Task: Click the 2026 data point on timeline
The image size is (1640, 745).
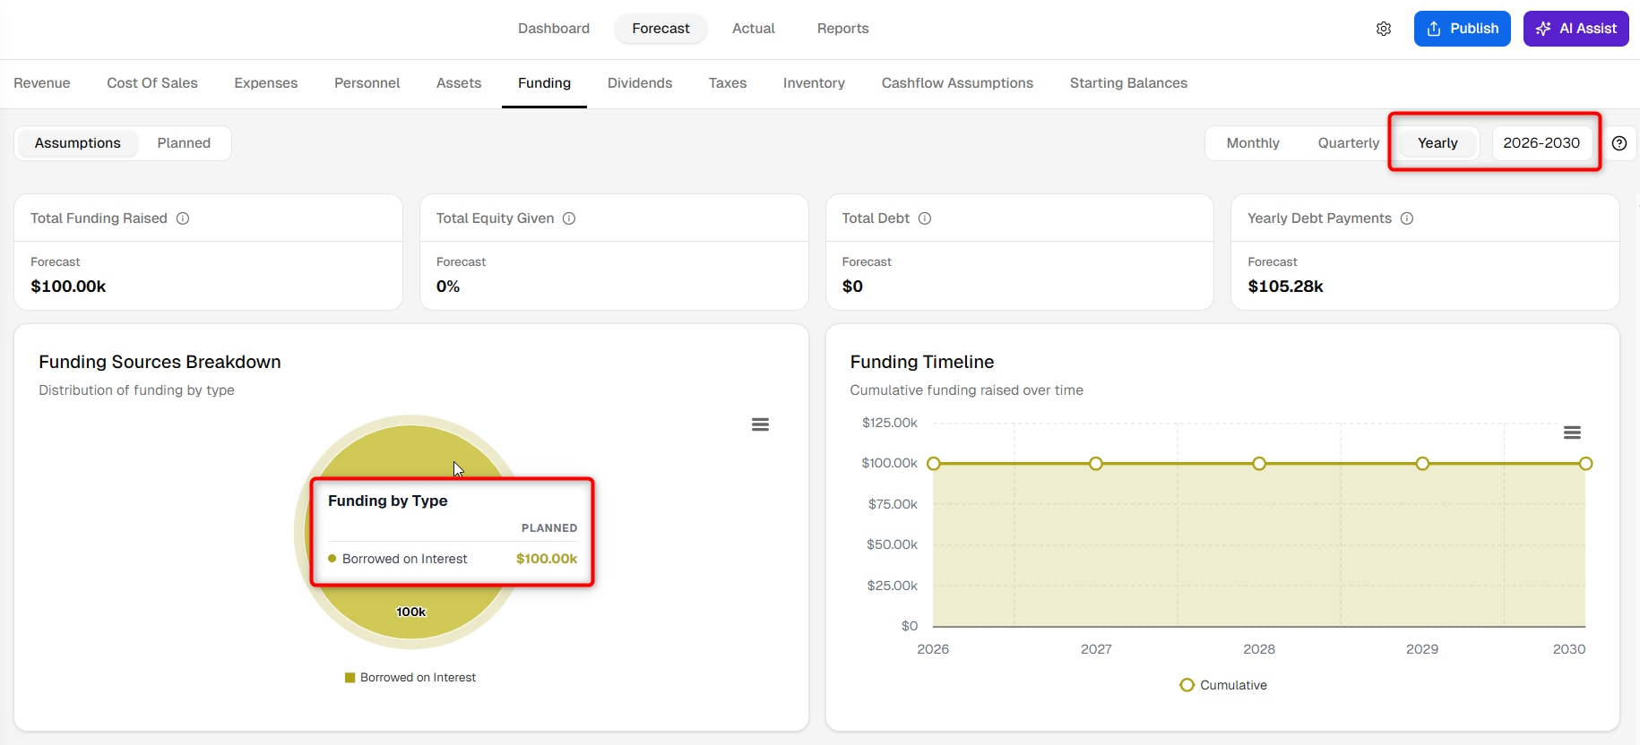Action: 934,464
